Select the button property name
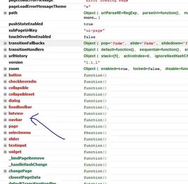 (15, 75)
